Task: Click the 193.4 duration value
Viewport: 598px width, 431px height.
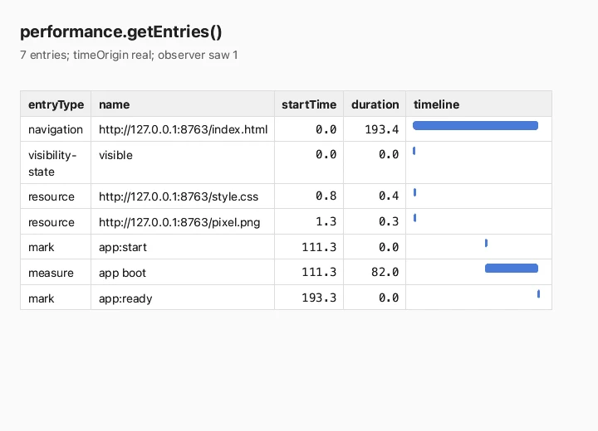Action: pos(382,129)
